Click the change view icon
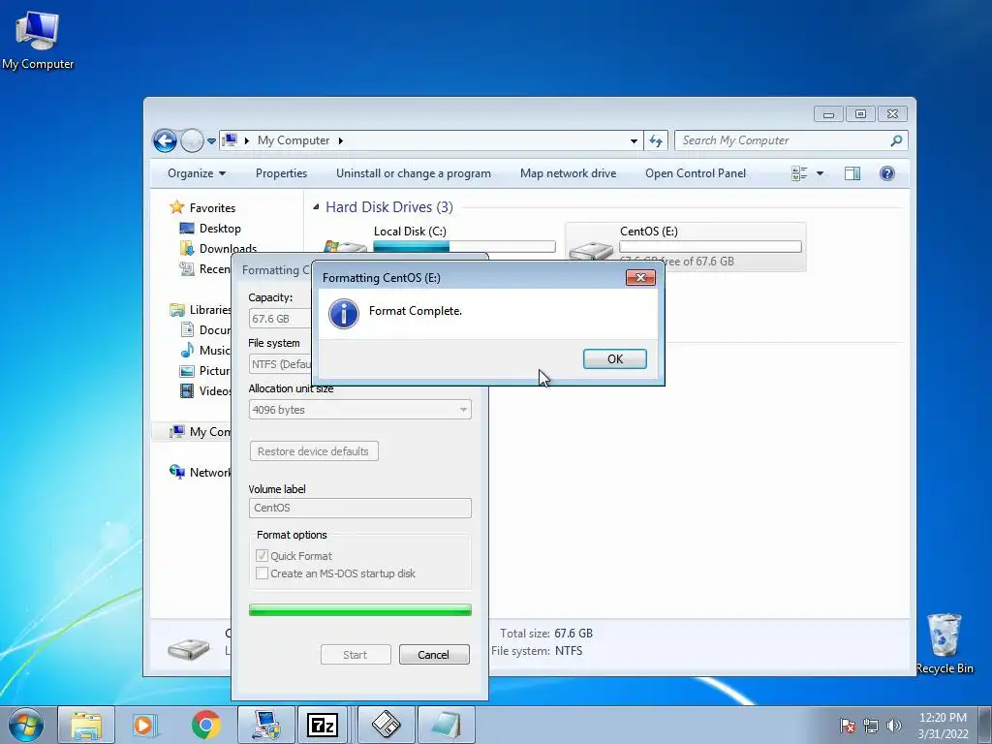The width and height of the screenshot is (992, 744). [799, 173]
